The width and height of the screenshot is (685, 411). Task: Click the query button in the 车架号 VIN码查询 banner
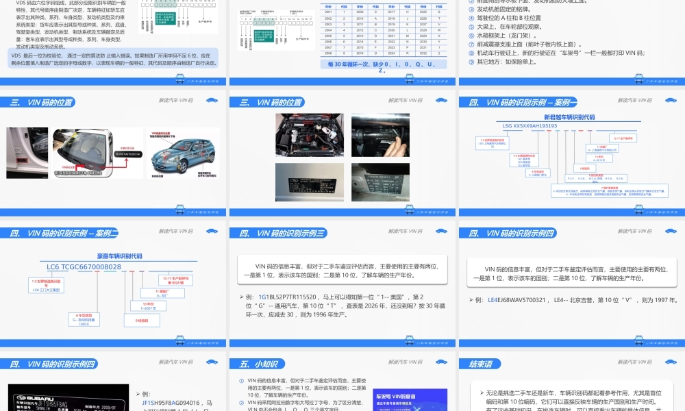click(384, 408)
